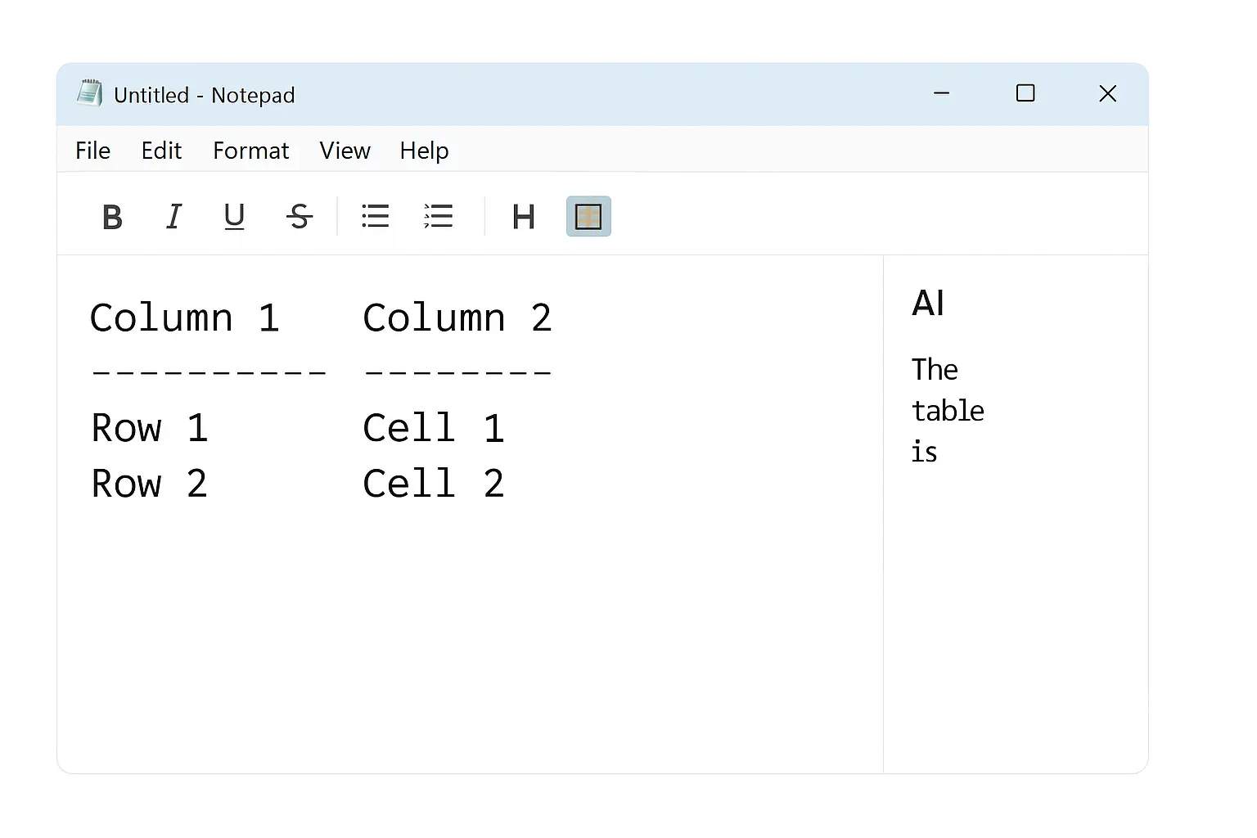
Task: Open the View menu
Action: click(x=345, y=151)
